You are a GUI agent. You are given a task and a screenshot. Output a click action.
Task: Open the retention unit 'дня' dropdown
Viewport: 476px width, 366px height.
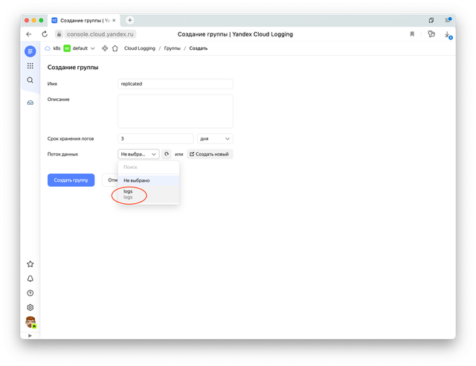point(215,138)
